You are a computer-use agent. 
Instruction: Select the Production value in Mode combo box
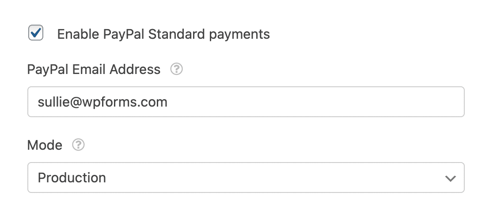pos(246,177)
